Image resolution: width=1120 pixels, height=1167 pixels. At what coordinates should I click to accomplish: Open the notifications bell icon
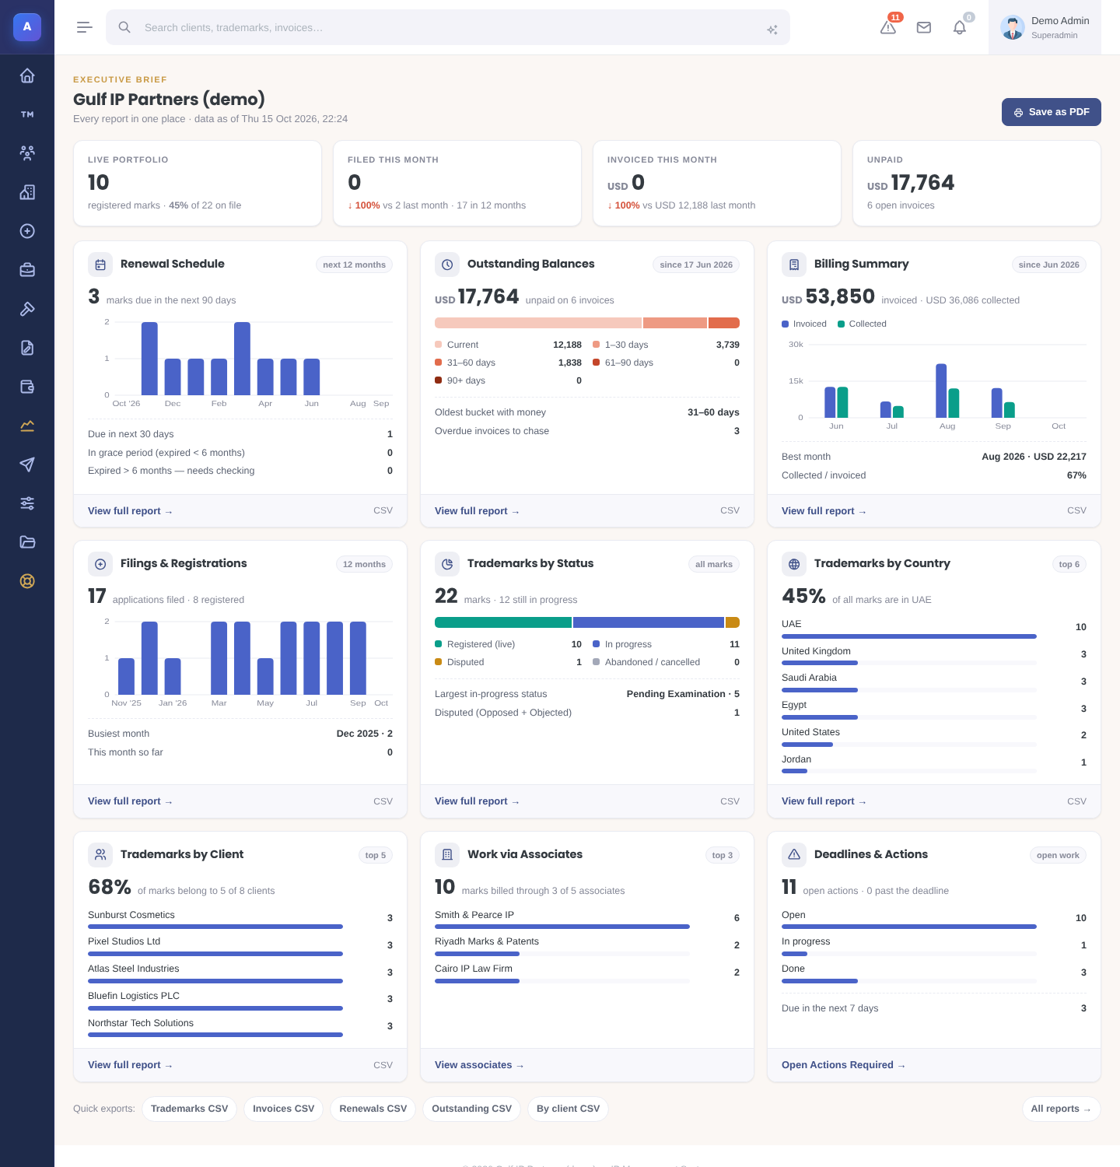pyautogui.click(x=960, y=27)
